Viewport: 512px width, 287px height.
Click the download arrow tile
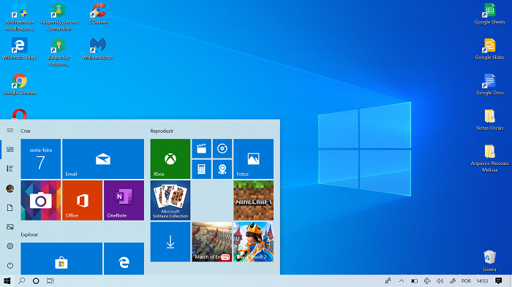(x=170, y=242)
